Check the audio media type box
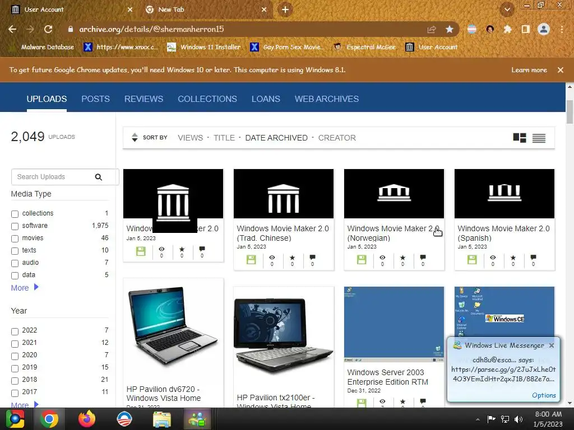Viewport: 574px width, 430px height. [15, 263]
